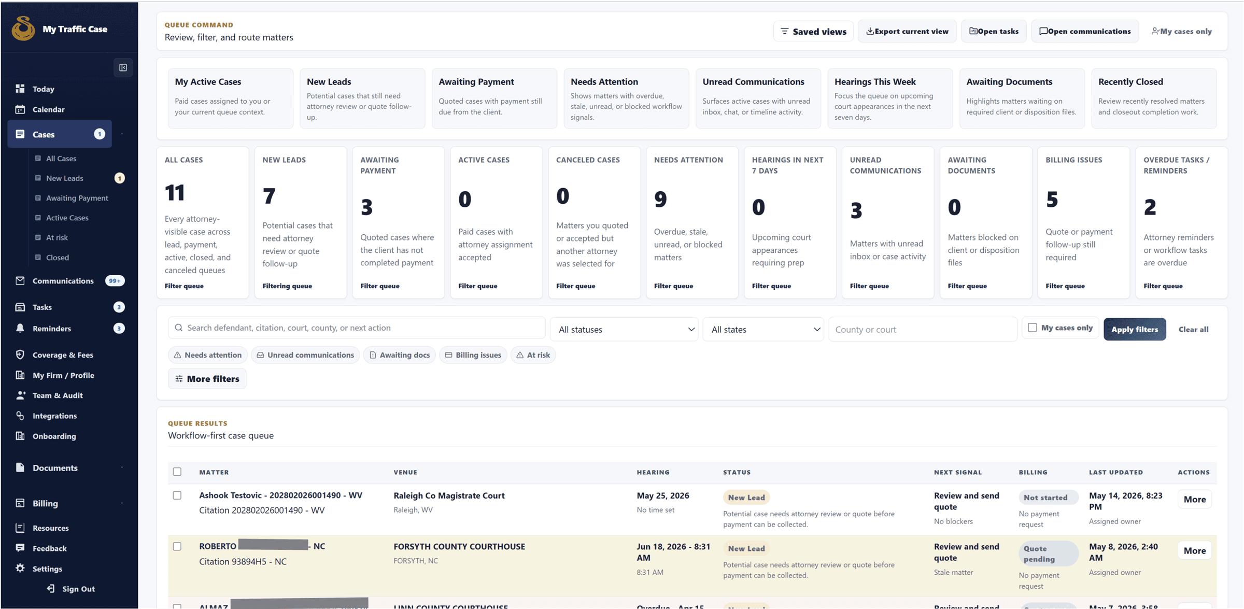This screenshot has width=1244, height=609.
Task: Expand the Documents sidebar section chevron
Action: point(122,468)
